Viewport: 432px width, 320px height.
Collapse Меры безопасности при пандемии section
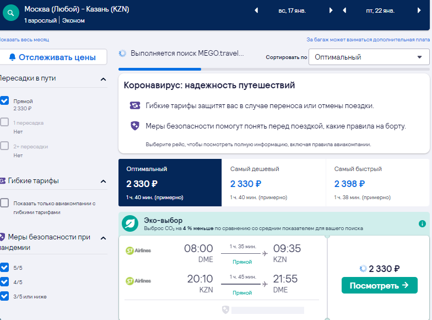point(104,238)
